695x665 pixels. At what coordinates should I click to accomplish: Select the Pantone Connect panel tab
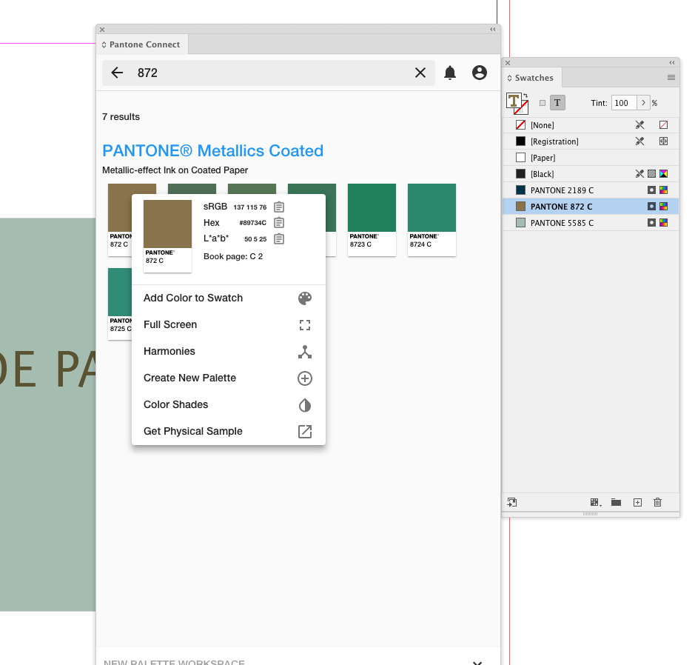pos(142,44)
